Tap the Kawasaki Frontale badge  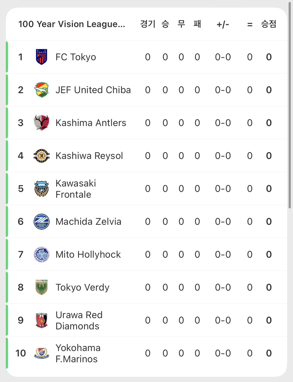point(41,189)
